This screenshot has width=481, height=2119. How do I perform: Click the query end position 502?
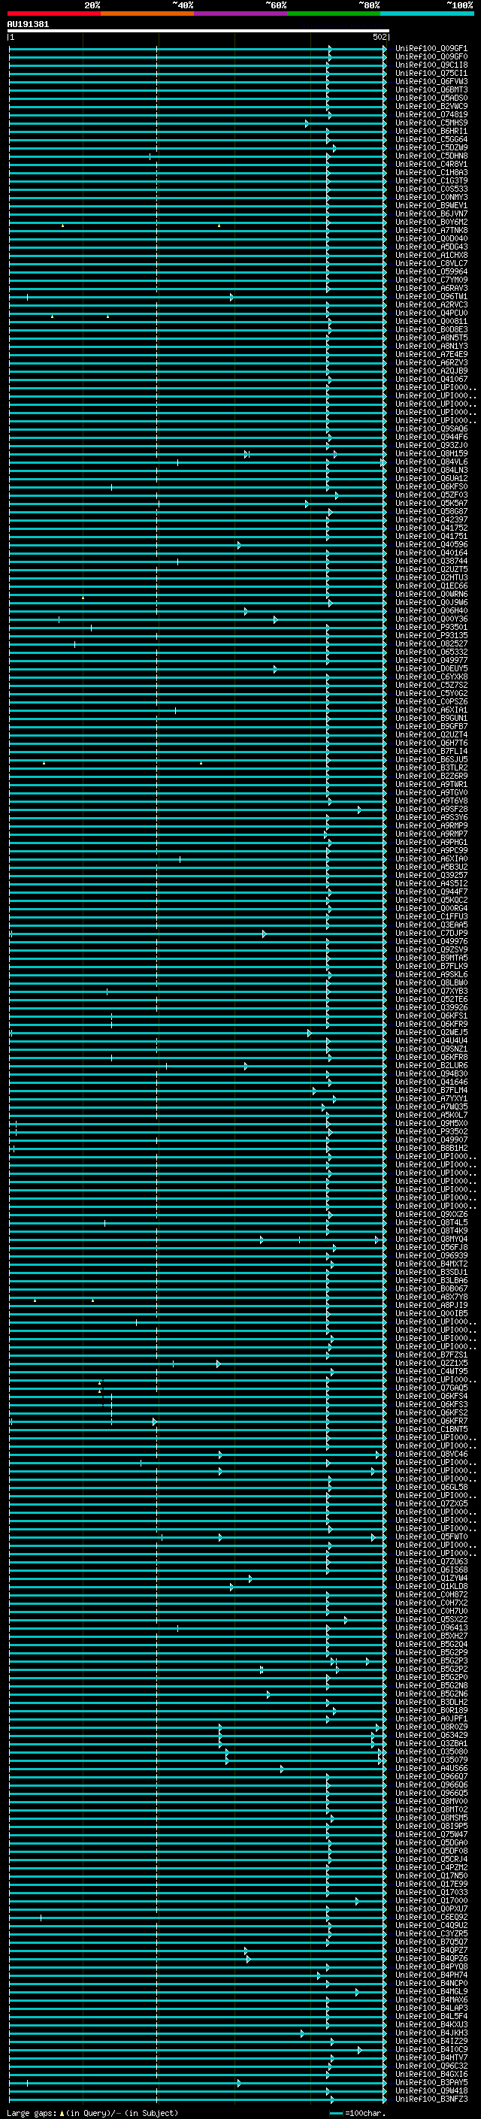pos(379,37)
